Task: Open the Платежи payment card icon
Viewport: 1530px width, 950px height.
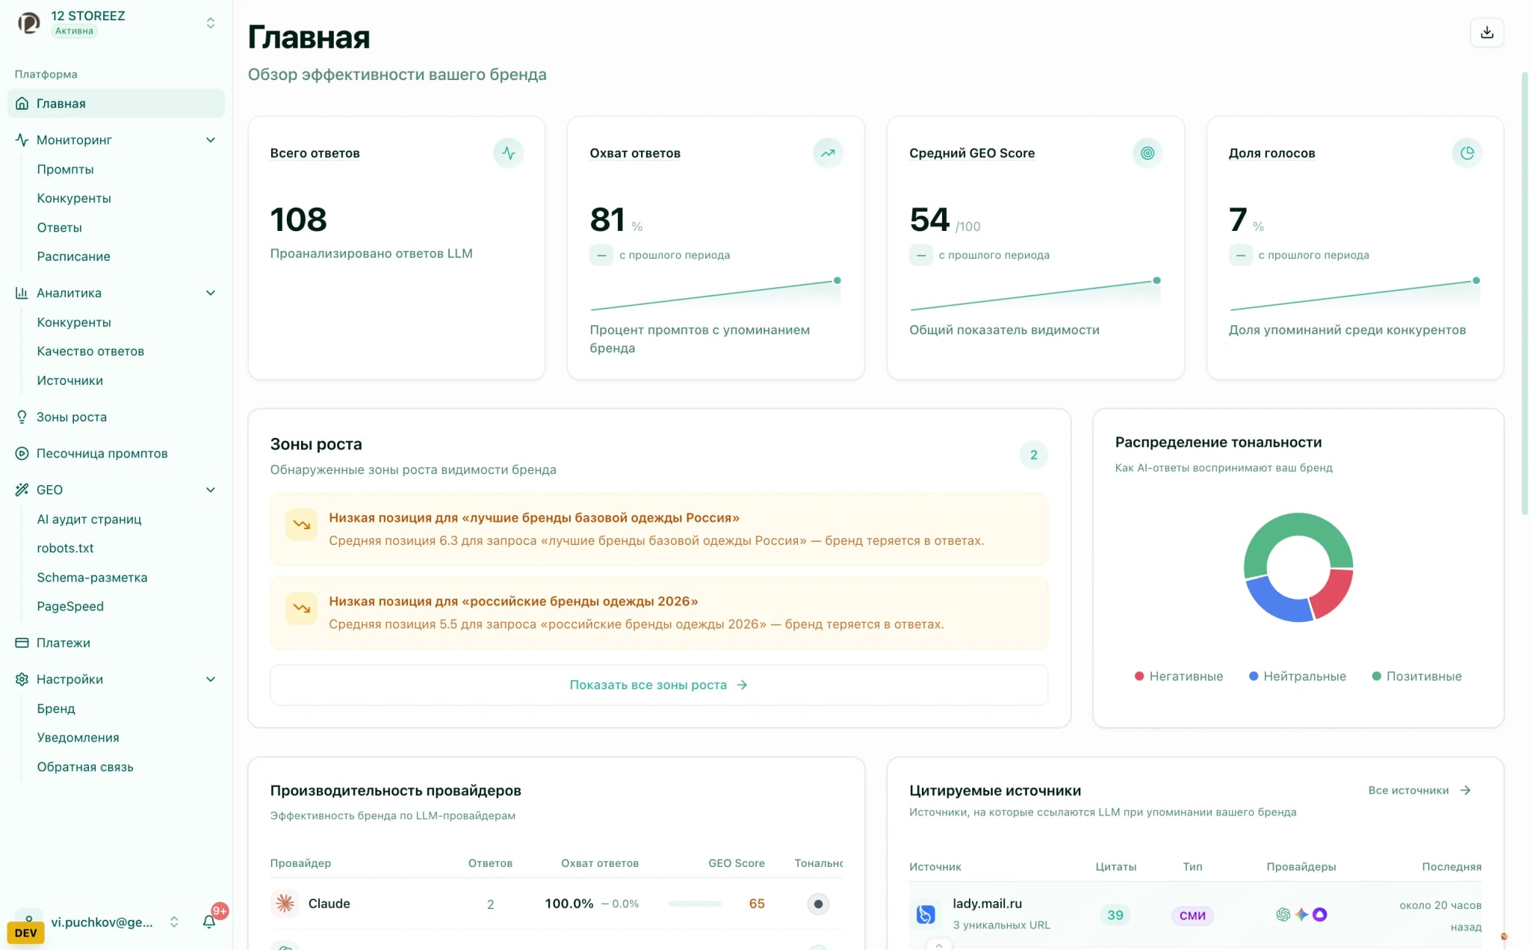Action: point(21,642)
